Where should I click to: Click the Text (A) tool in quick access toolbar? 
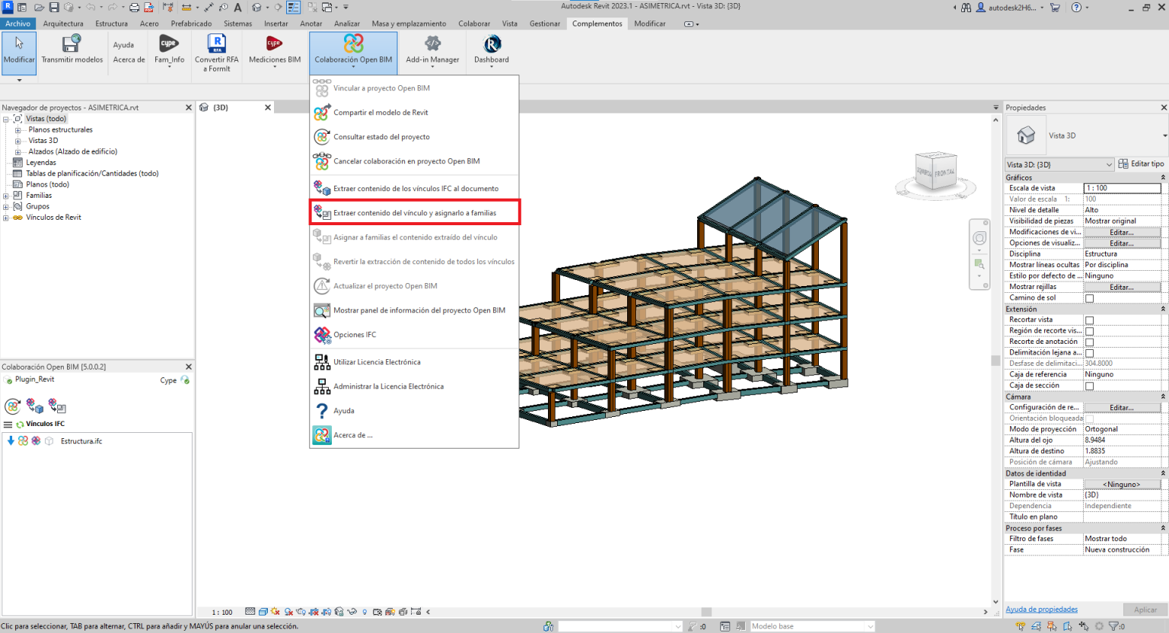point(237,7)
